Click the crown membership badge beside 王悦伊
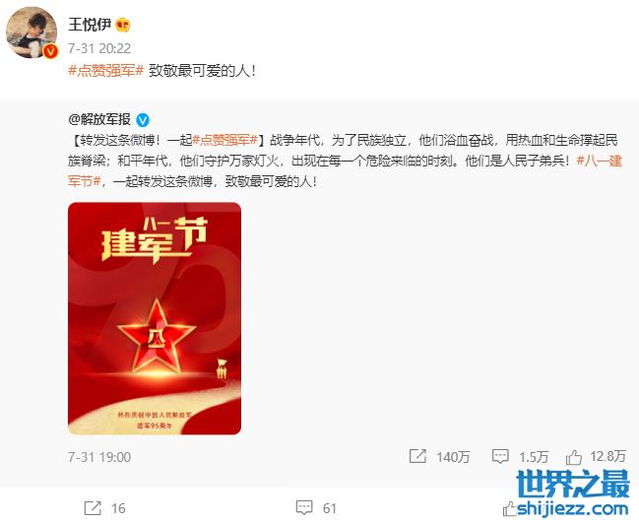The height and width of the screenshot is (523, 639). pyautogui.click(x=123, y=26)
